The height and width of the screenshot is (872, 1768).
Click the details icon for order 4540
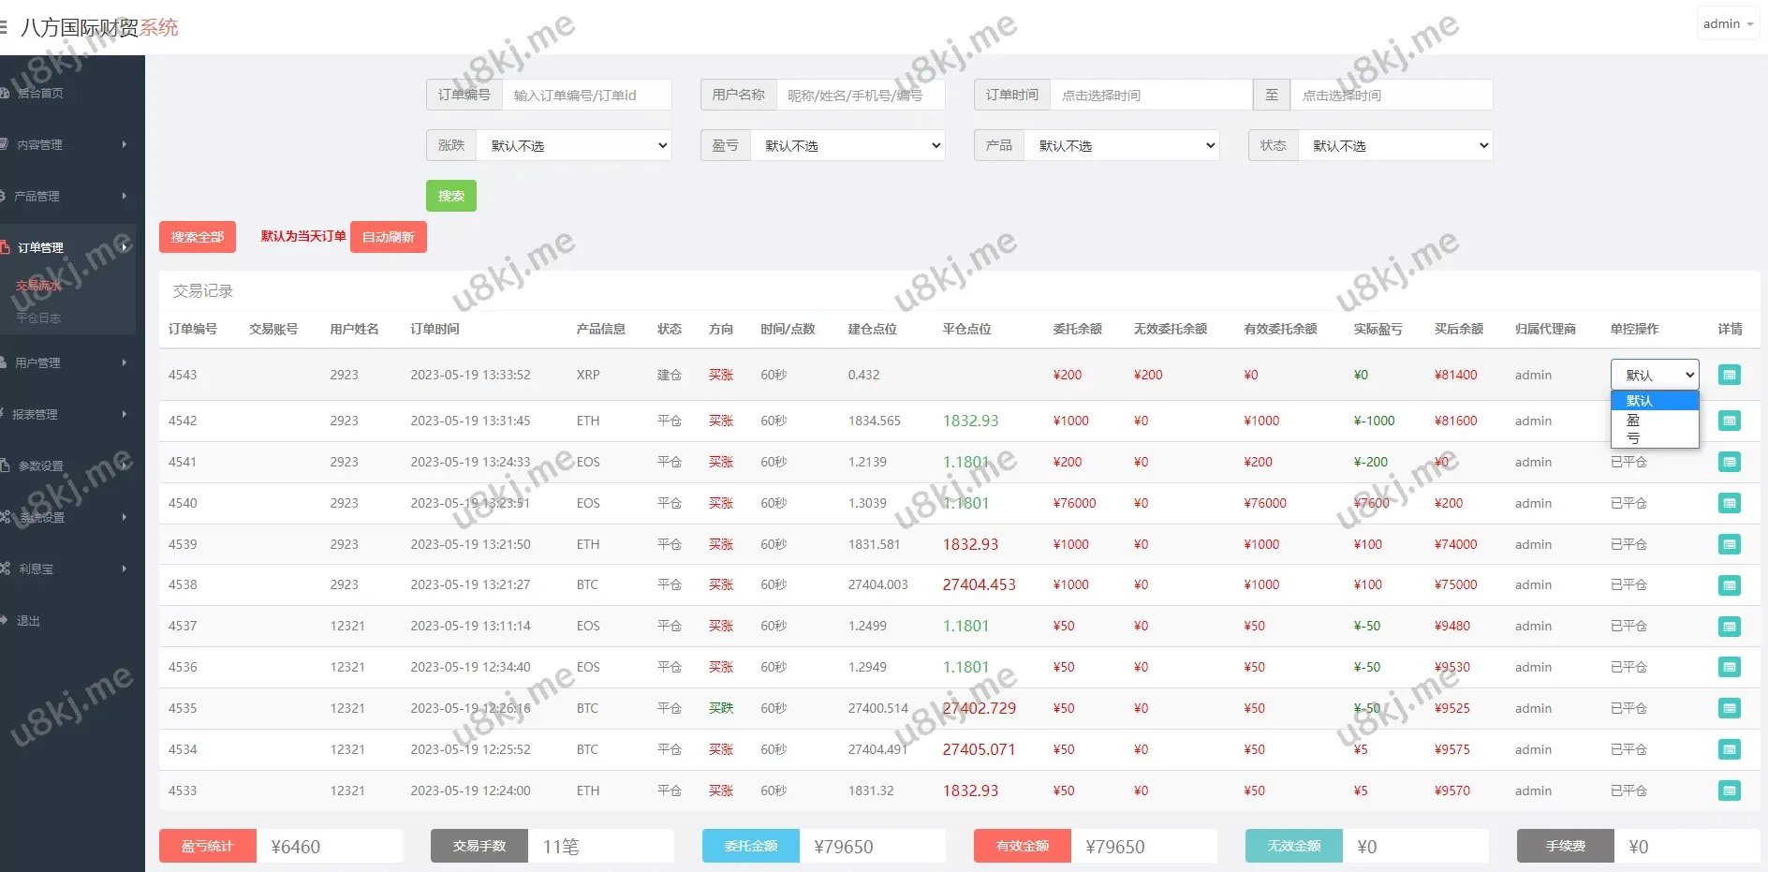coord(1729,503)
